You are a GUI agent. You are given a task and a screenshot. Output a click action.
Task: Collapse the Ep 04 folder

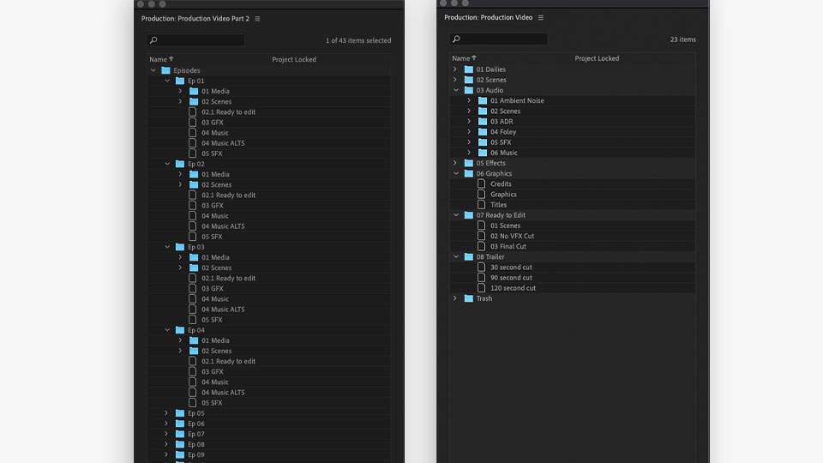pos(167,330)
